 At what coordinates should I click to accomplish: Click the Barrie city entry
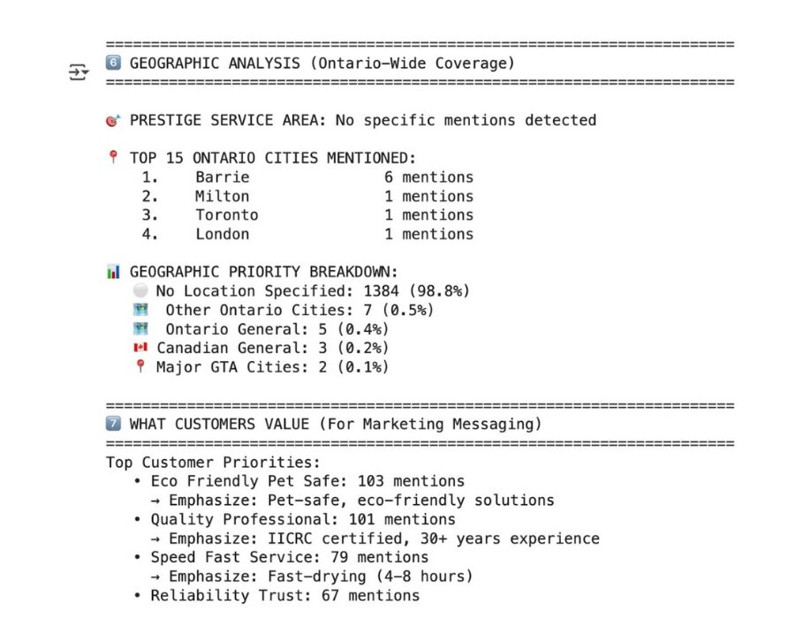tap(217, 177)
